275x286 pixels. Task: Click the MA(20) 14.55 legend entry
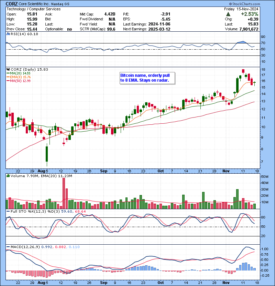coord(19,73)
